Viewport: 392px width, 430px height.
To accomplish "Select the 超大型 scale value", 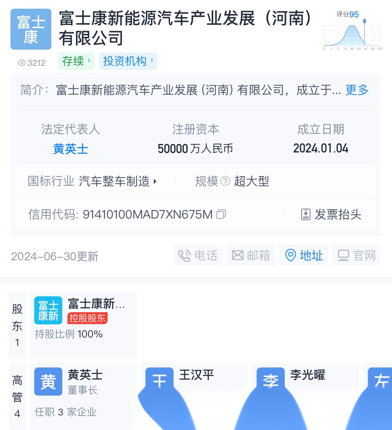I will pos(252,181).
